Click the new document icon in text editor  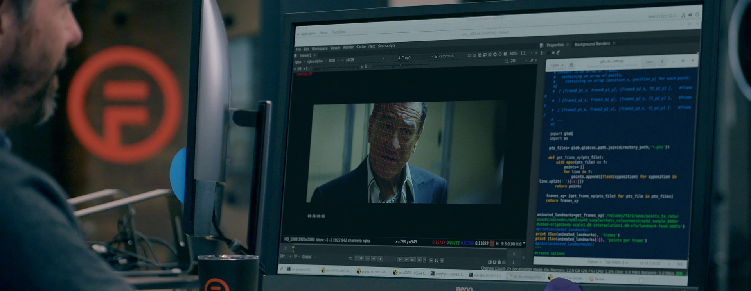coord(571,65)
